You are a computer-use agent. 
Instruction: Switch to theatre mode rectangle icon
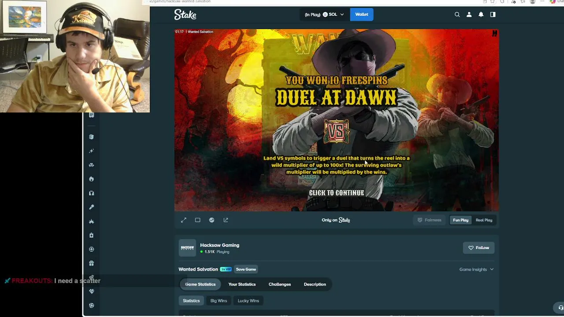(198, 220)
